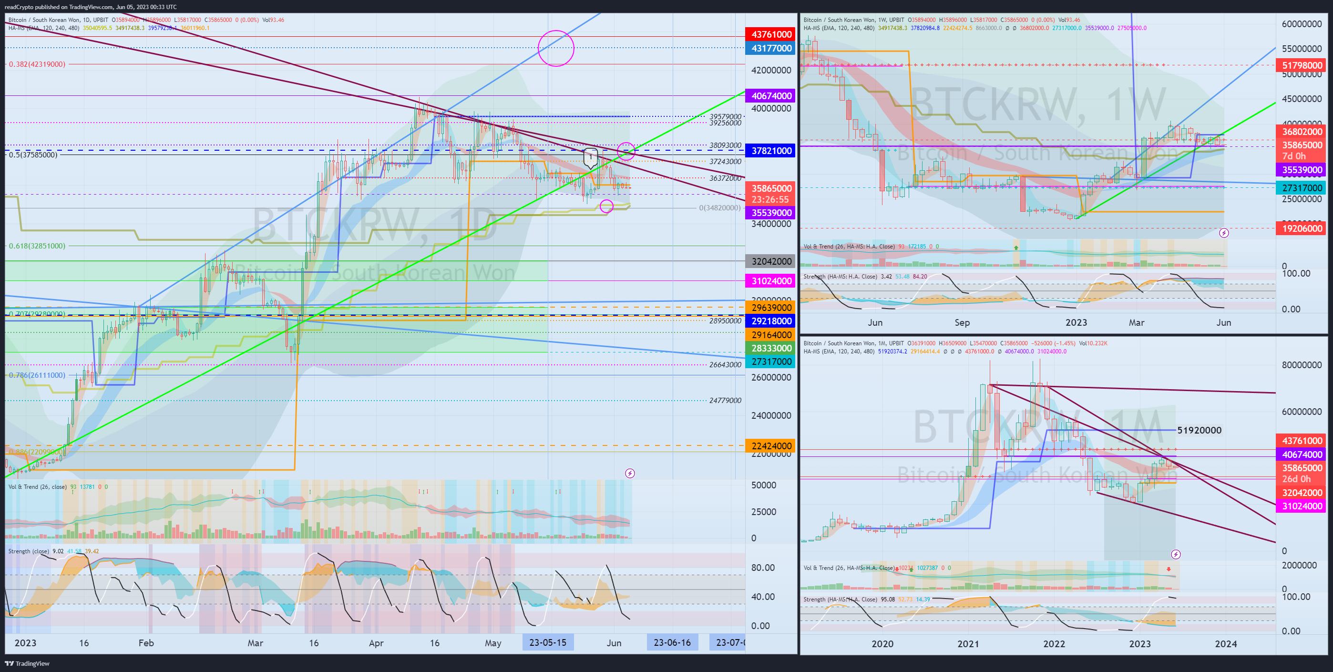
Task: Click the red 51798000 label on weekly chart
Action: (1301, 65)
